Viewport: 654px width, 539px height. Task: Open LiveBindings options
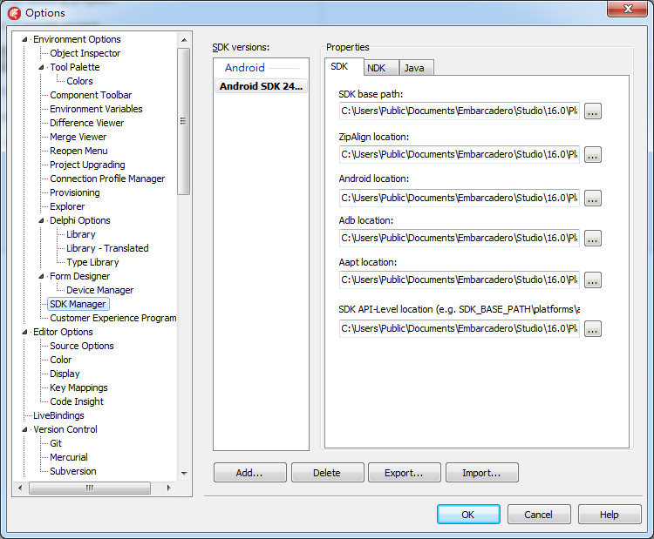pos(58,415)
